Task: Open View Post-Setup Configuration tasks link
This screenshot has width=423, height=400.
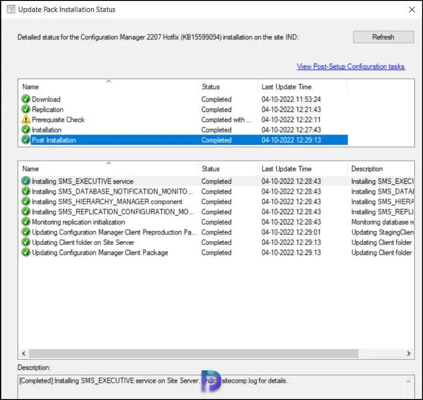Action: point(350,67)
